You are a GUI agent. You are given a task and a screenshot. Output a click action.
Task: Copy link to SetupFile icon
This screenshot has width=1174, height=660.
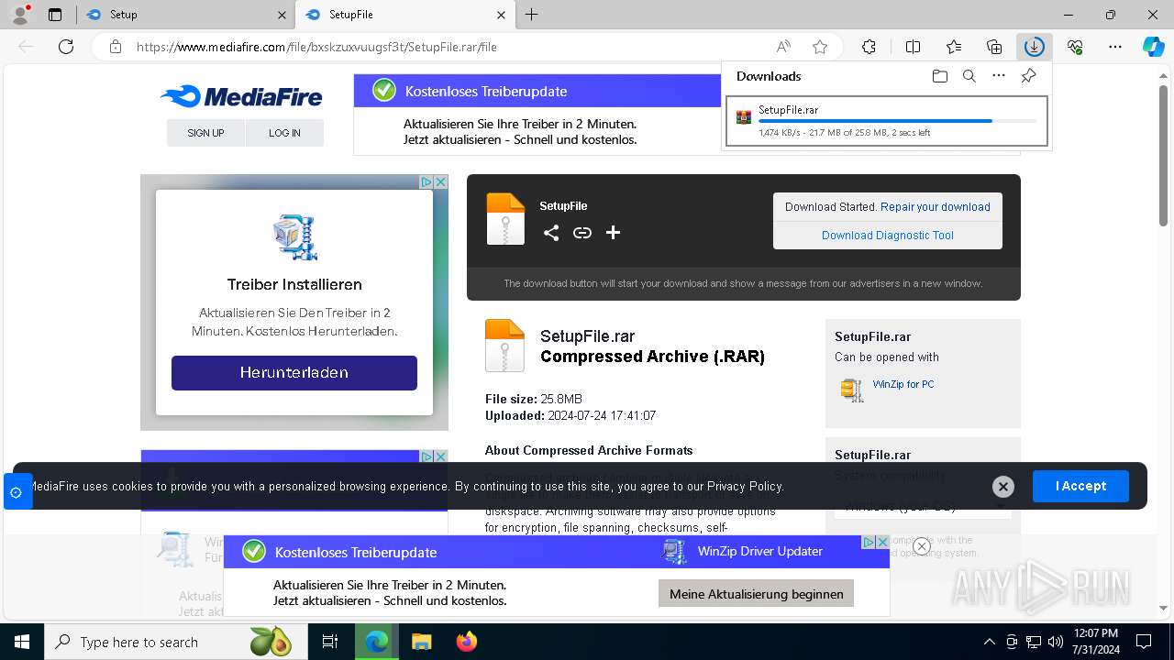tap(582, 233)
